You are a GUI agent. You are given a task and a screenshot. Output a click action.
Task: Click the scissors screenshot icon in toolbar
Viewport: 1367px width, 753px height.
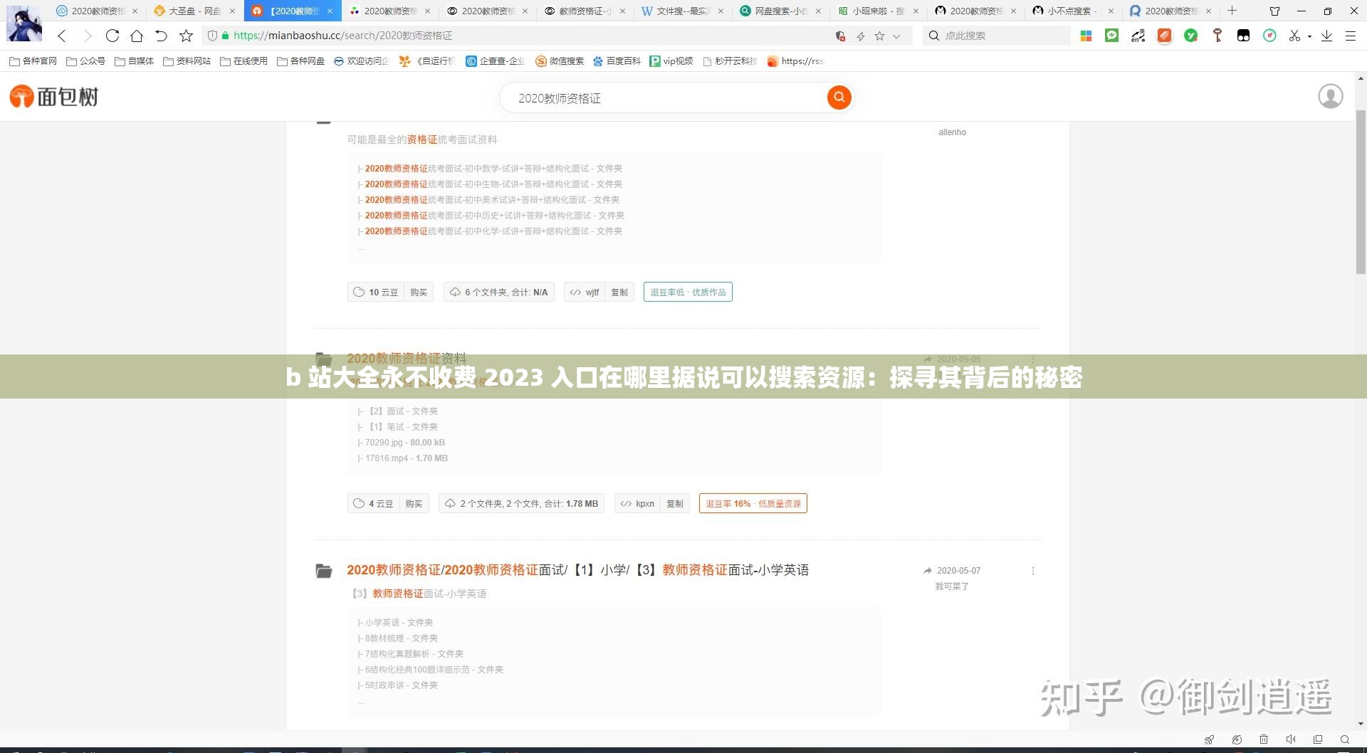pos(1294,36)
